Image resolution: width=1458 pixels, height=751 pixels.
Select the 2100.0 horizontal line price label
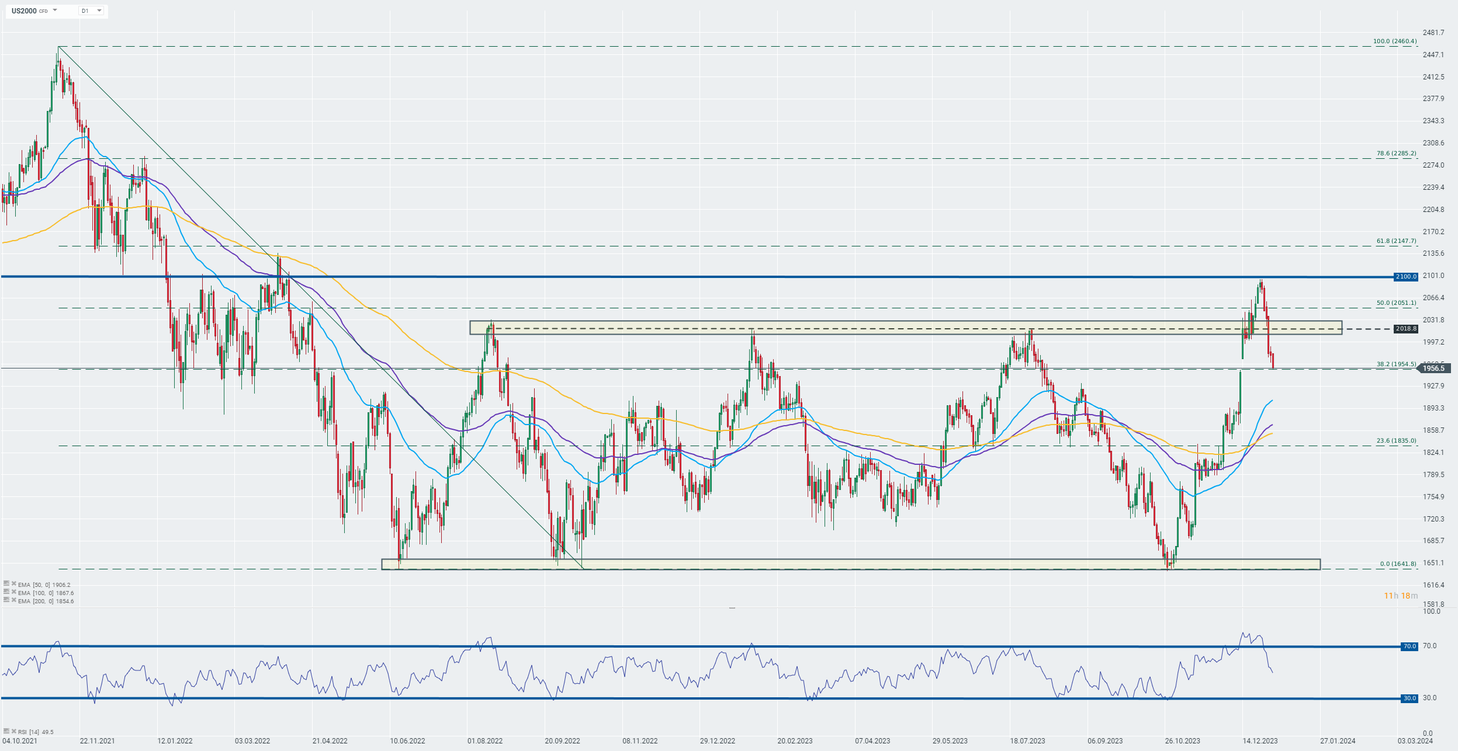(1406, 277)
